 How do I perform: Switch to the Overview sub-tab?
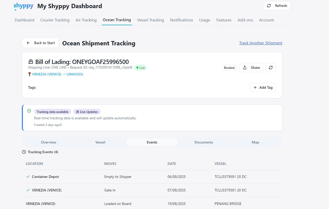(x=49, y=142)
